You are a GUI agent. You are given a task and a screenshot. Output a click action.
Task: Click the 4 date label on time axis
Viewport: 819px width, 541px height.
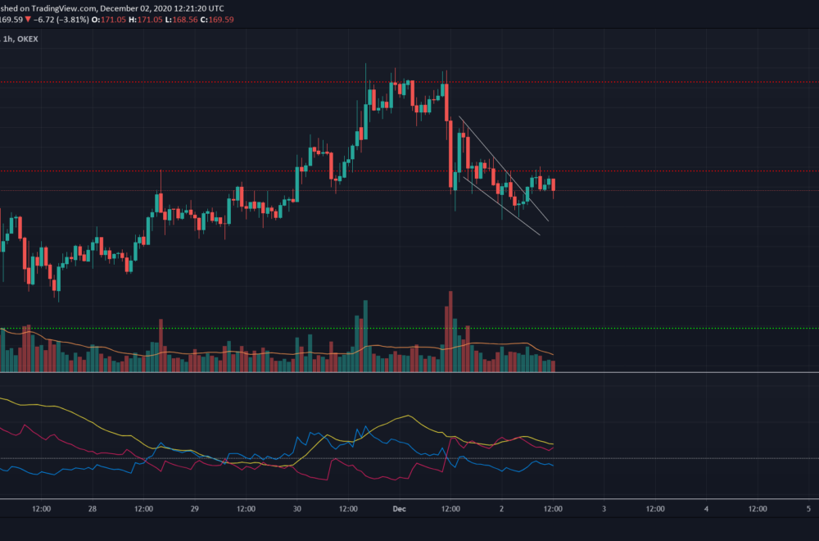point(706,508)
